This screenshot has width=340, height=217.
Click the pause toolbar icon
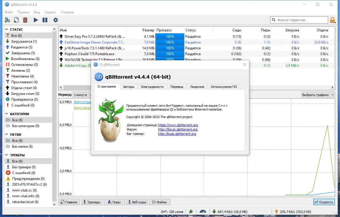tap(45, 20)
